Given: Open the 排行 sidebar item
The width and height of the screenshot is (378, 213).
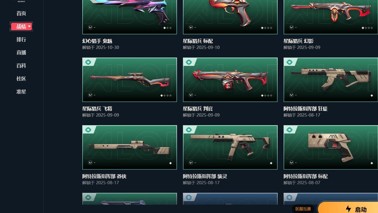Looking at the screenshot, I should pos(21,39).
